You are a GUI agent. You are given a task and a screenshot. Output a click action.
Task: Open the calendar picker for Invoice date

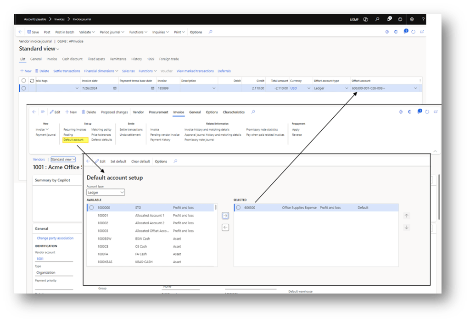[115, 88]
